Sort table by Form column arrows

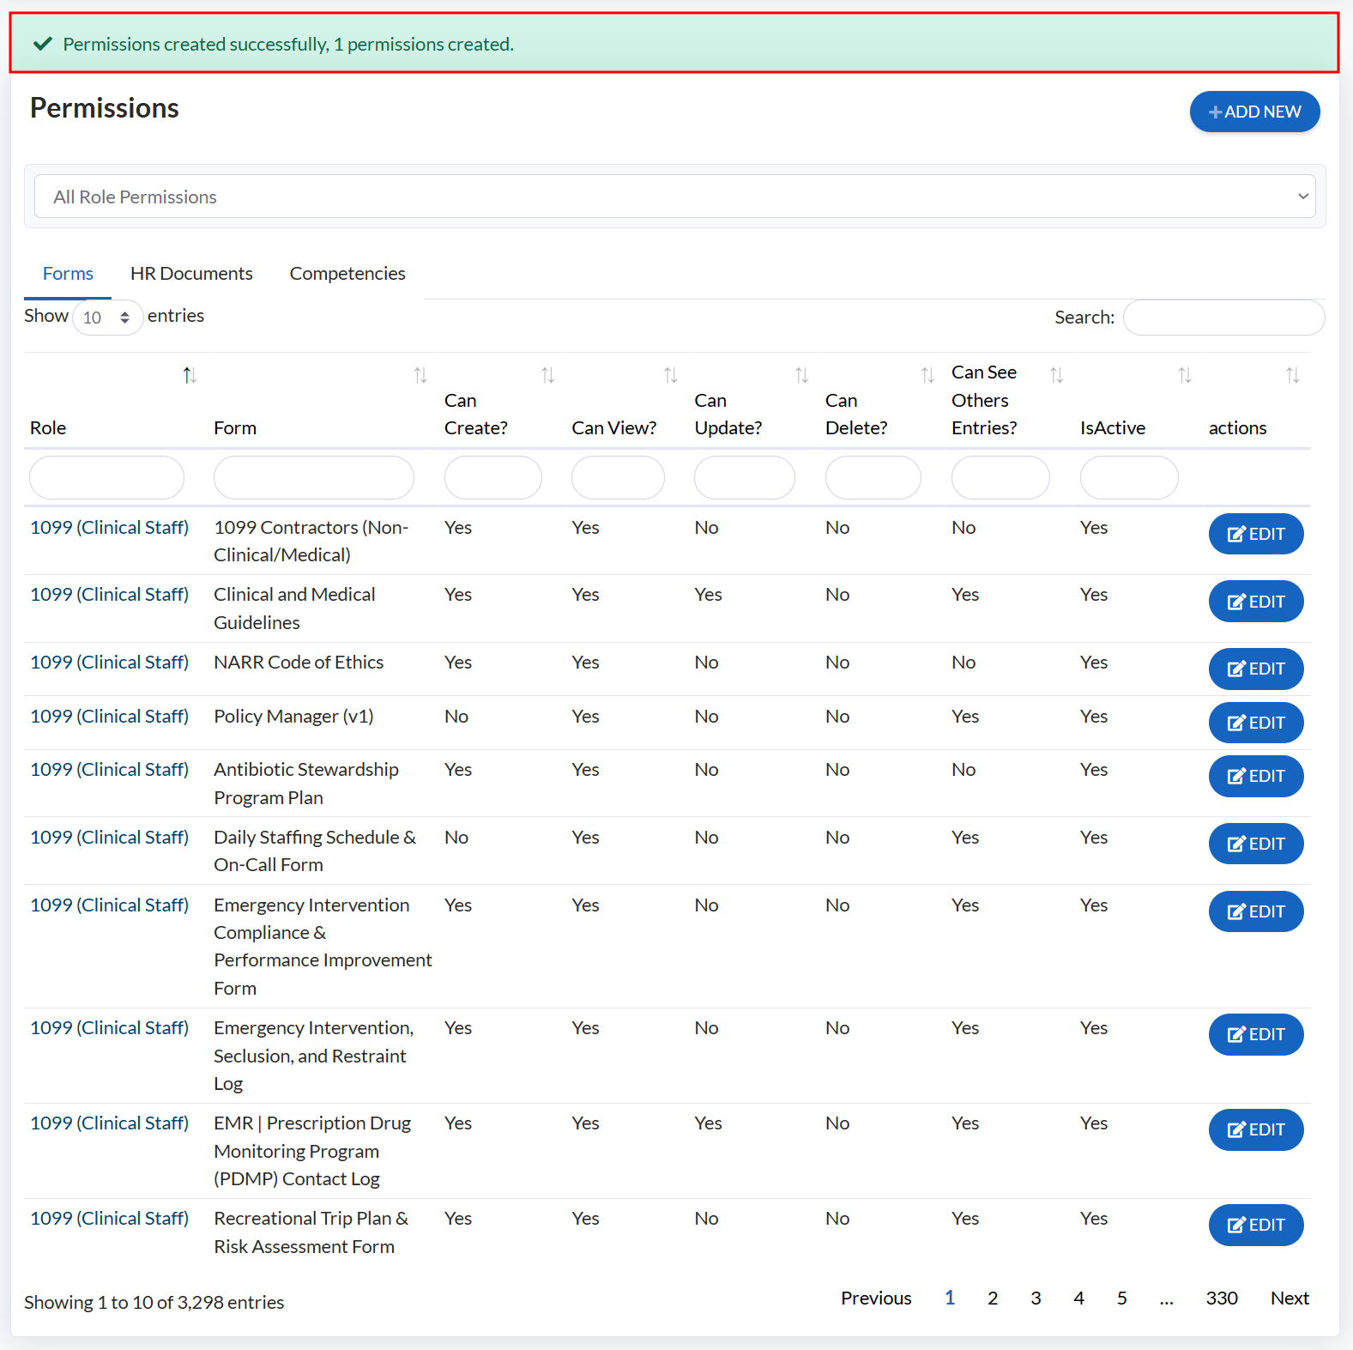(420, 375)
